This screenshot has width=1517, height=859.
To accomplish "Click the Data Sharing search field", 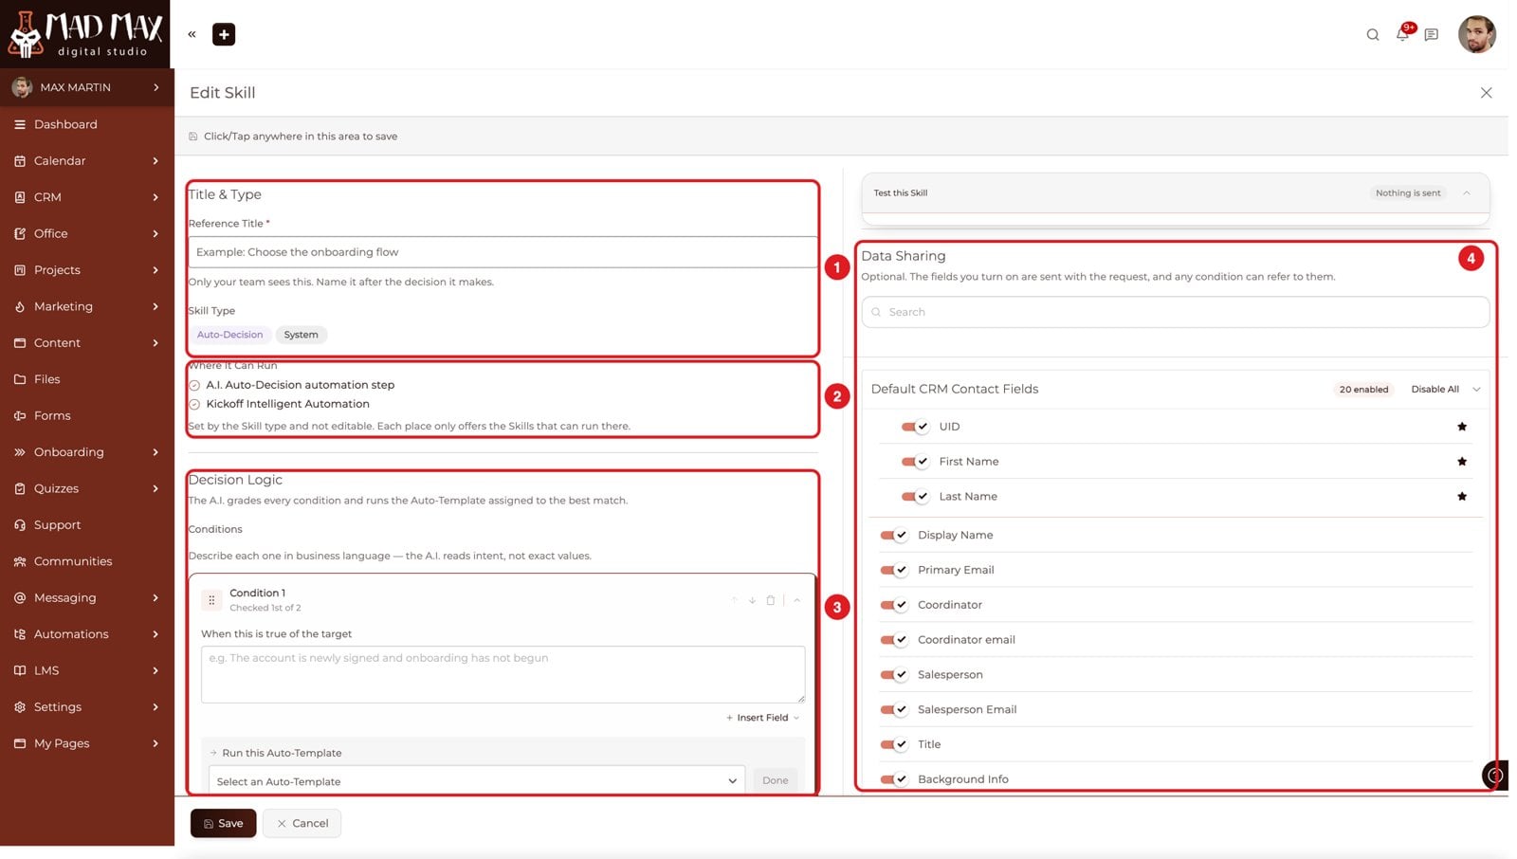I will coord(1175,312).
